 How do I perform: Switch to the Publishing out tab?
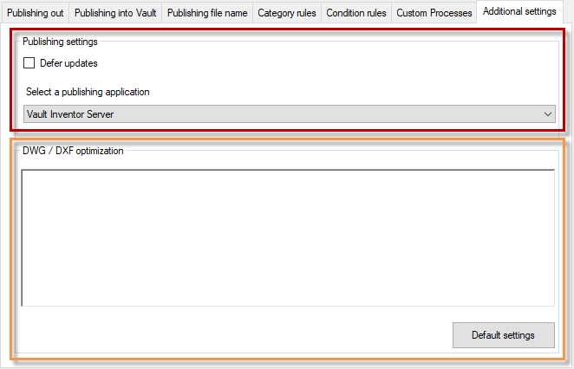tap(35, 13)
